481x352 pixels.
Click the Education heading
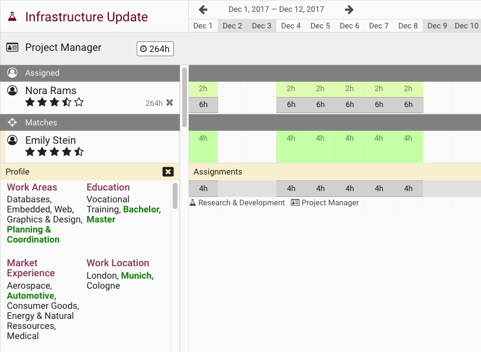[x=108, y=187]
